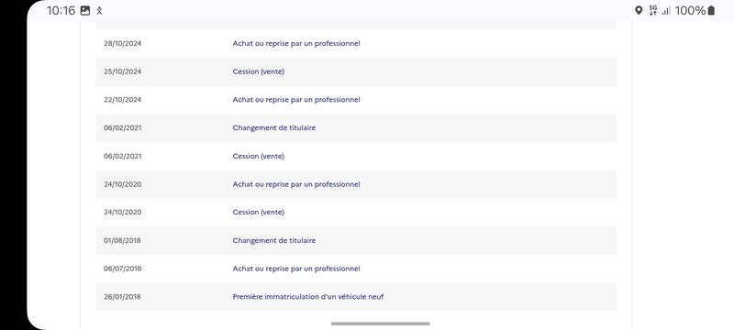The height and width of the screenshot is (330, 734).
Task: Open the 06/07/2018 Achat ou reprise entry
Action: [356, 269]
